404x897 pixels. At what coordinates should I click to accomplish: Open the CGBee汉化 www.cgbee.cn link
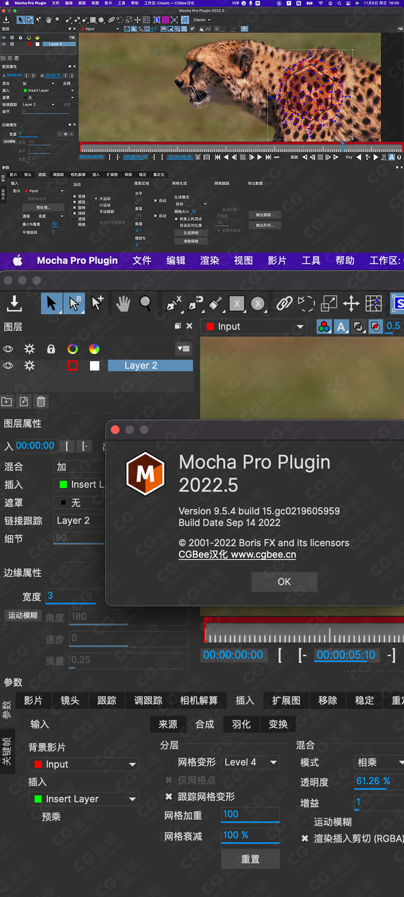(x=237, y=554)
